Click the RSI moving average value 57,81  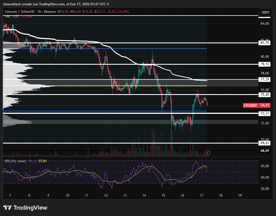[43, 161]
